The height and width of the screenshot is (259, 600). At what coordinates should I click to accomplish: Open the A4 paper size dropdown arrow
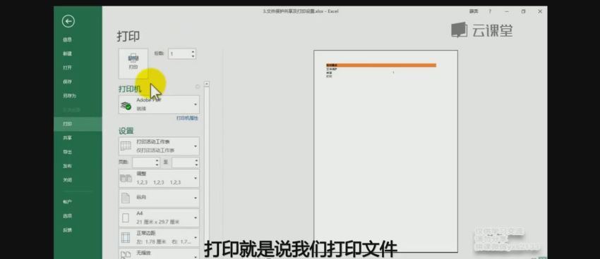pos(196,217)
